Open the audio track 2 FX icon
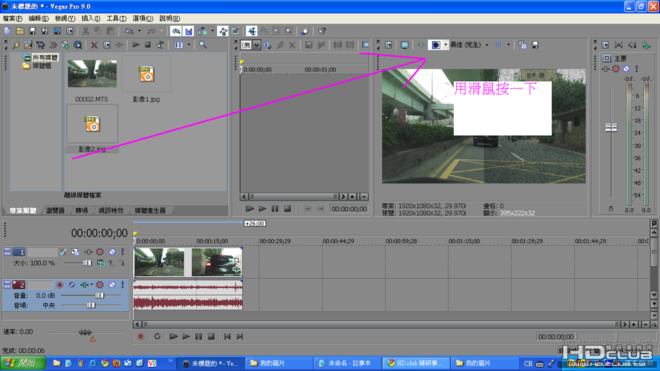 (84, 285)
